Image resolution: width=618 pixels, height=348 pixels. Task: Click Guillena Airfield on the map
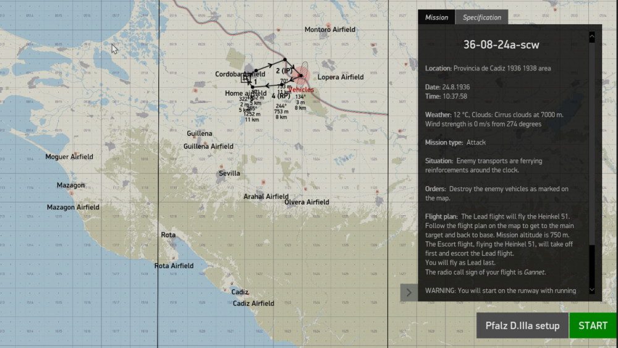[208, 146]
